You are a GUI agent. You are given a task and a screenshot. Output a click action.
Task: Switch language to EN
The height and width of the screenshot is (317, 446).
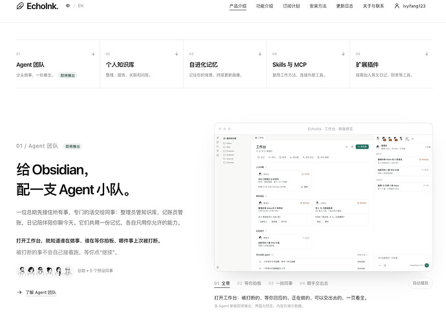click(x=81, y=6)
